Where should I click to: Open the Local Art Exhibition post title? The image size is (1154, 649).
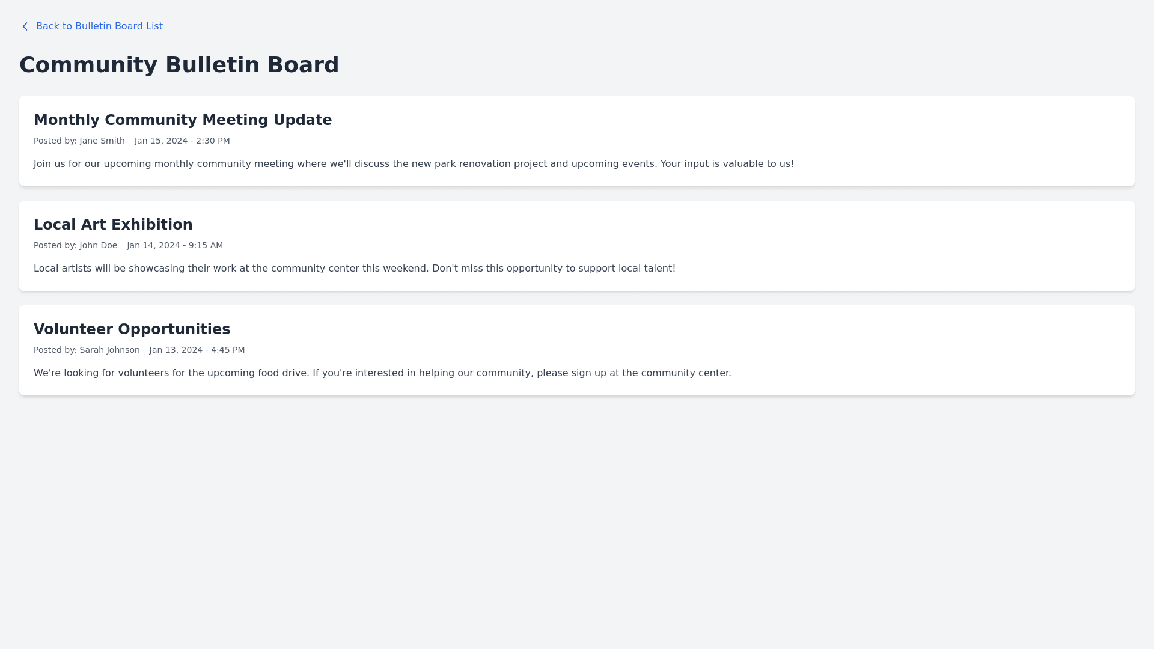point(113,225)
